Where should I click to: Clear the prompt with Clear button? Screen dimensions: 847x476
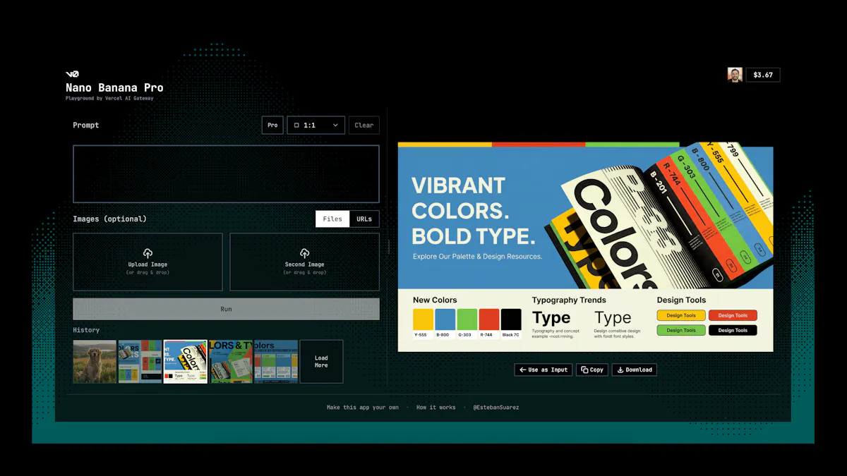[364, 126]
